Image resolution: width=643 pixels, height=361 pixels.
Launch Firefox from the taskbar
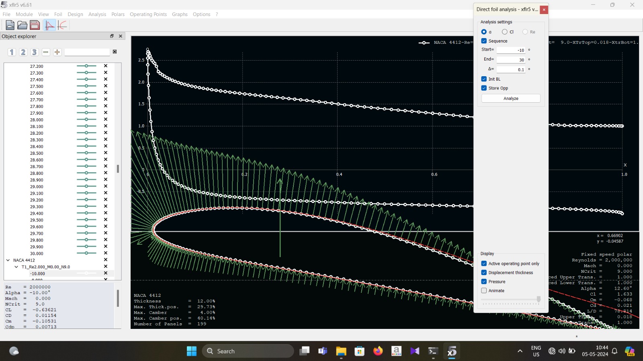point(378,351)
